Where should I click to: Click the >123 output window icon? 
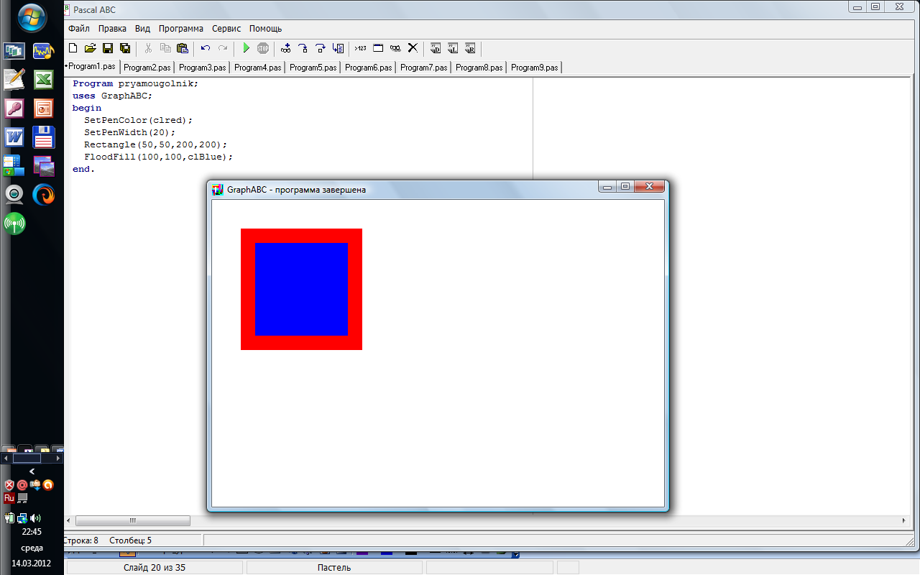(x=361, y=48)
